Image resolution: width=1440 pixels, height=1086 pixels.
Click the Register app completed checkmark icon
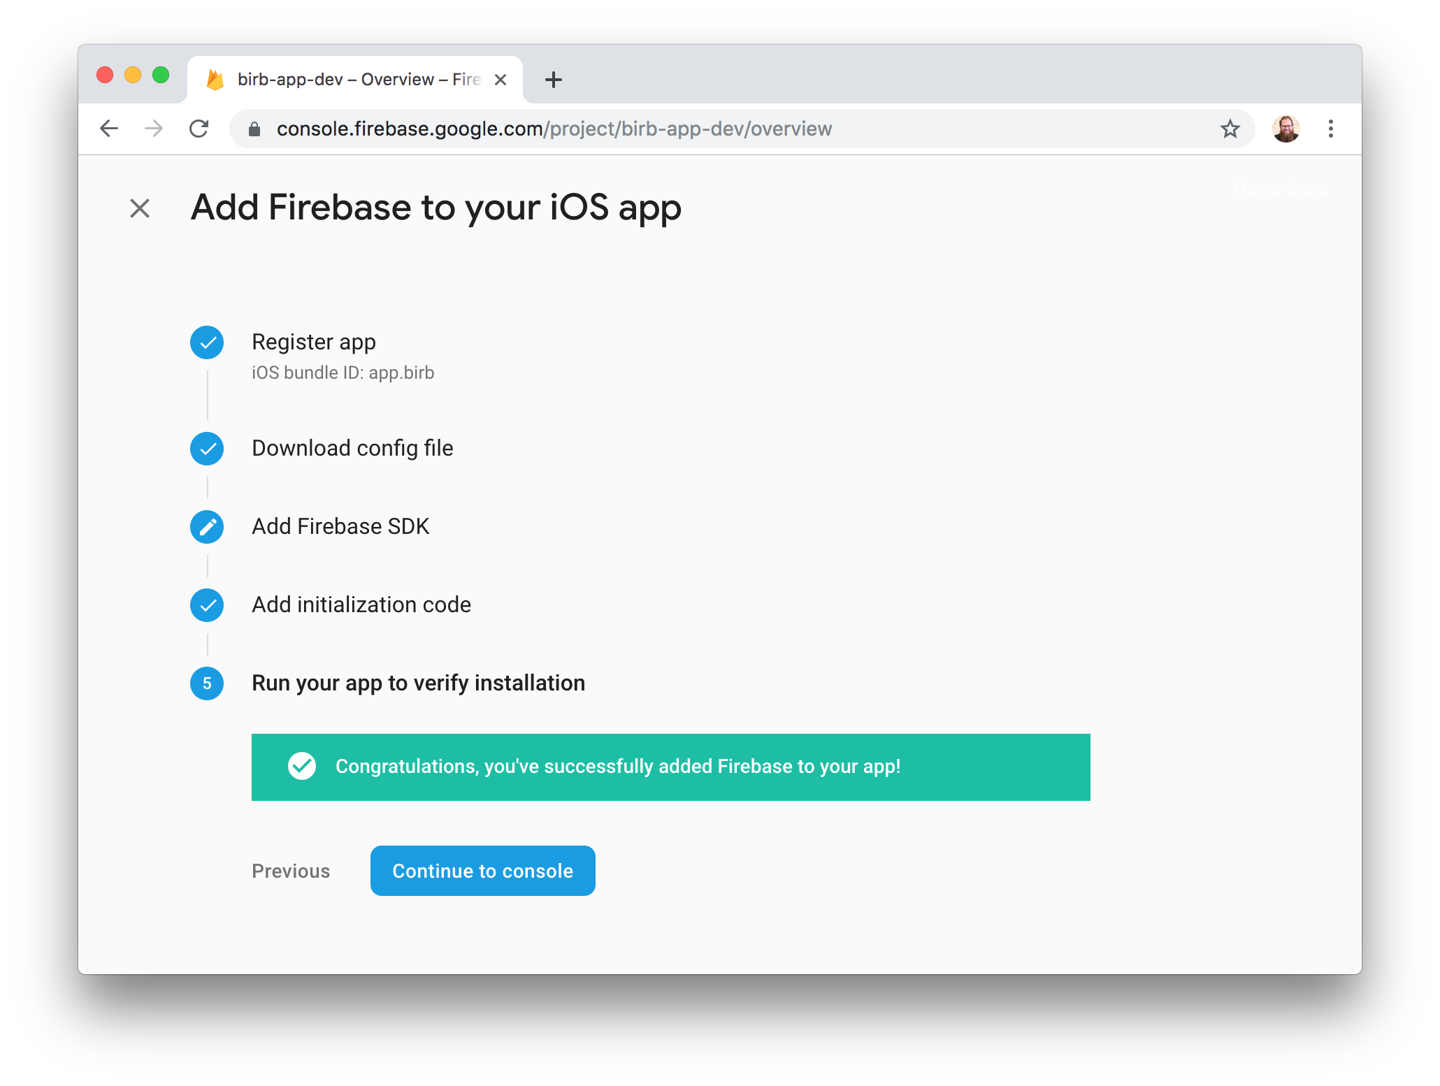(x=207, y=342)
